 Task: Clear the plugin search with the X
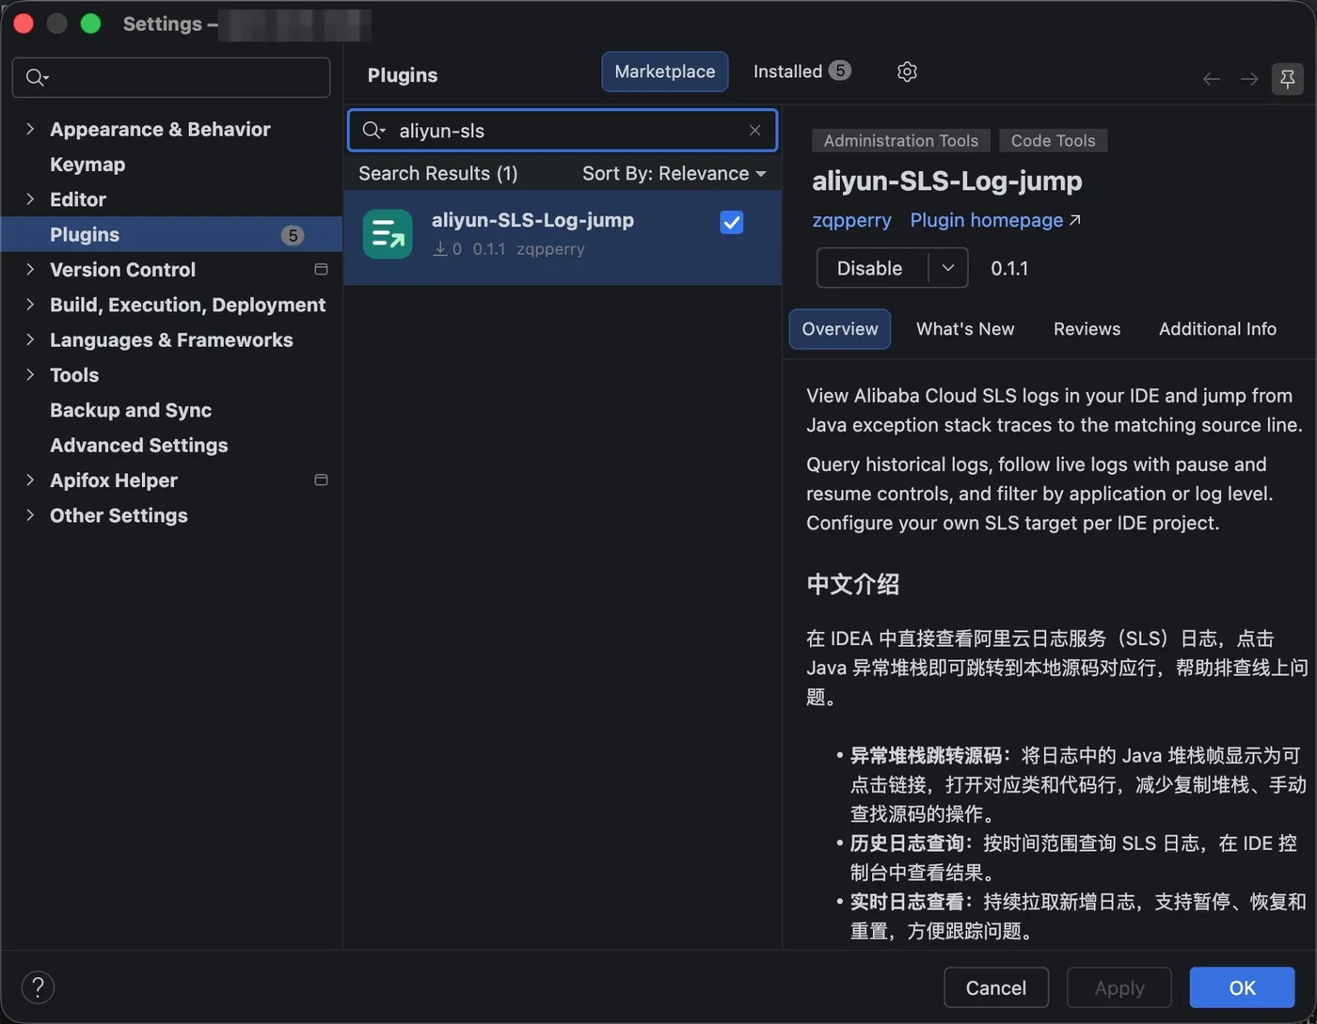click(754, 131)
